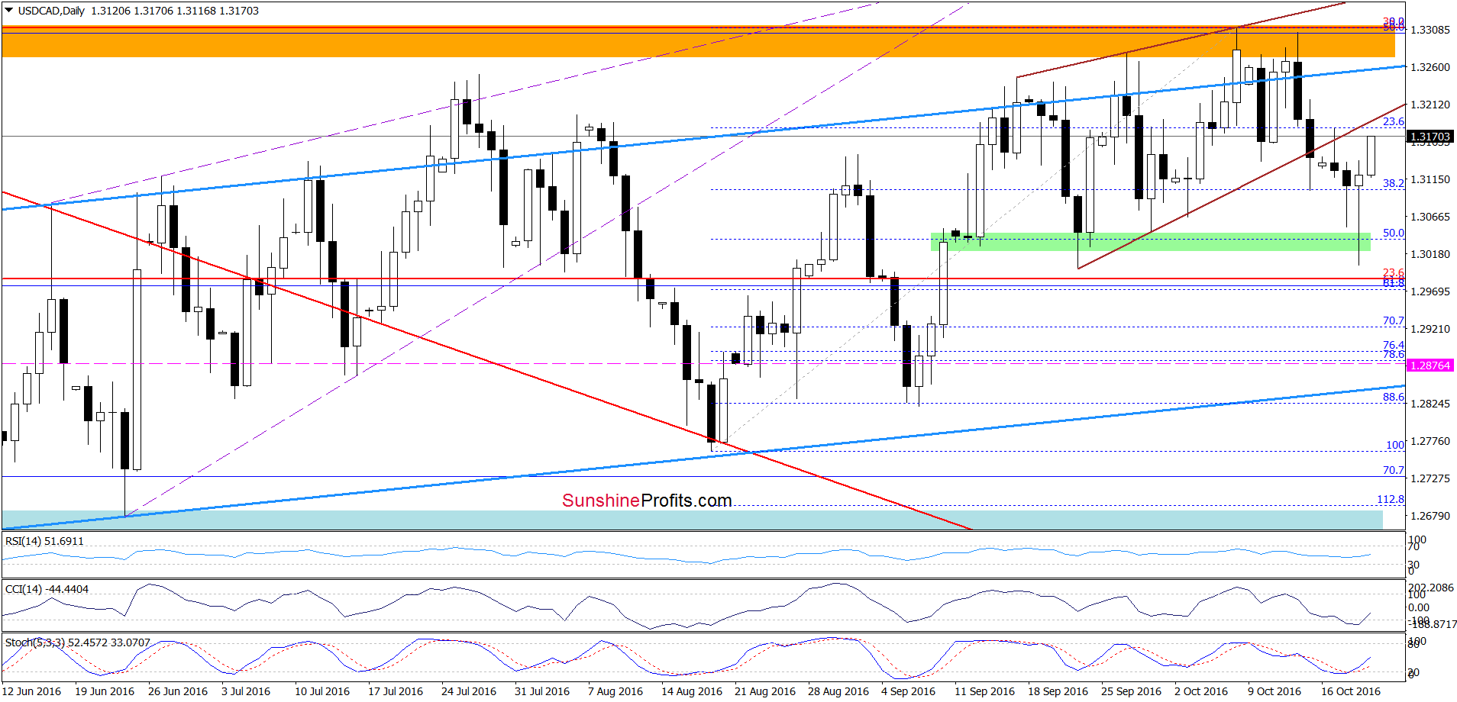Select the 100 Fibonacci level label

click(x=1395, y=445)
